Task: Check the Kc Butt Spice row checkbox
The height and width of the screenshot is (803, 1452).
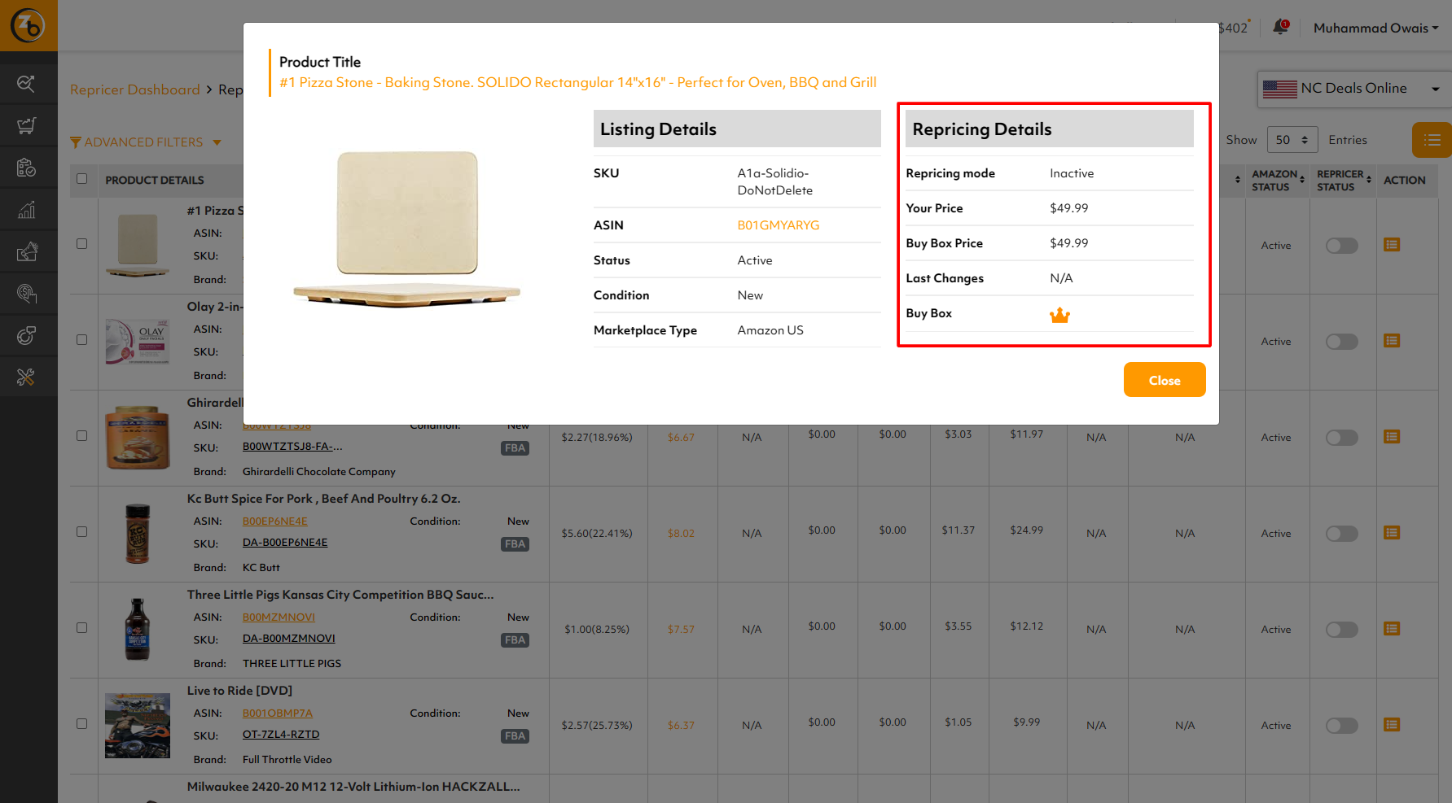Action: 81,531
